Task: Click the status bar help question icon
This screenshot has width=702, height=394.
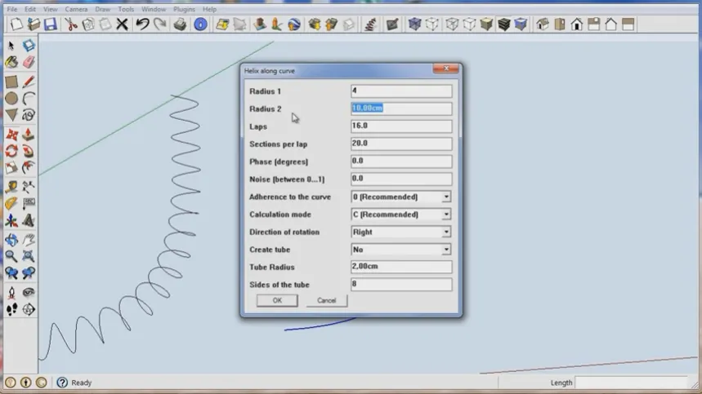Action: click(62, 383)
